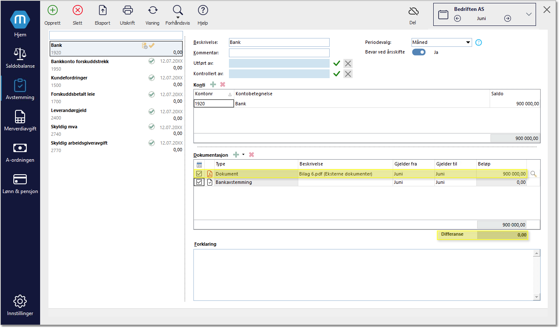
Task: Close the window with the X
Action: tap(547, 10)
